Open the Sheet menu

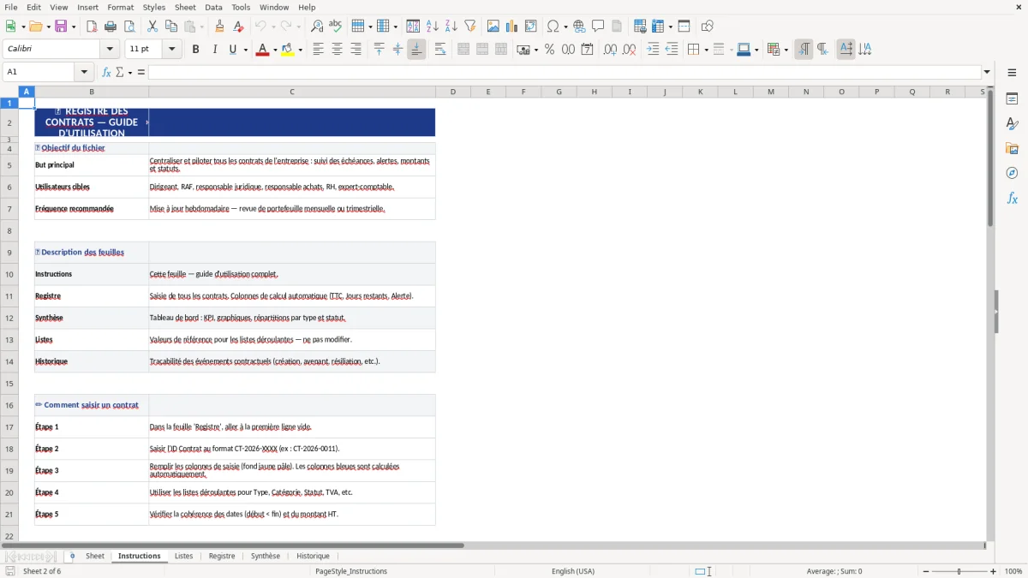(185, 7)
